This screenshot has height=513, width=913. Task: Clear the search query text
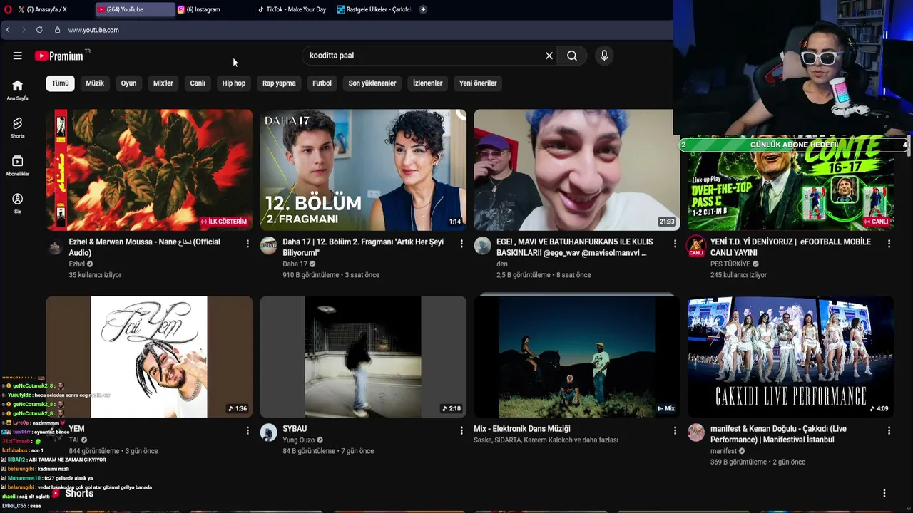[549, 56]
